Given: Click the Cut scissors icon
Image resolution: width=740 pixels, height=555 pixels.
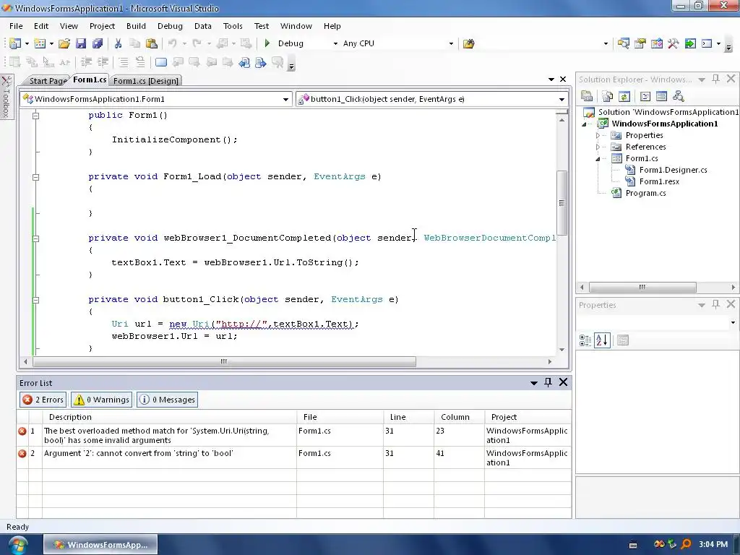Looking at the screenshot, I should pos(118,43).
